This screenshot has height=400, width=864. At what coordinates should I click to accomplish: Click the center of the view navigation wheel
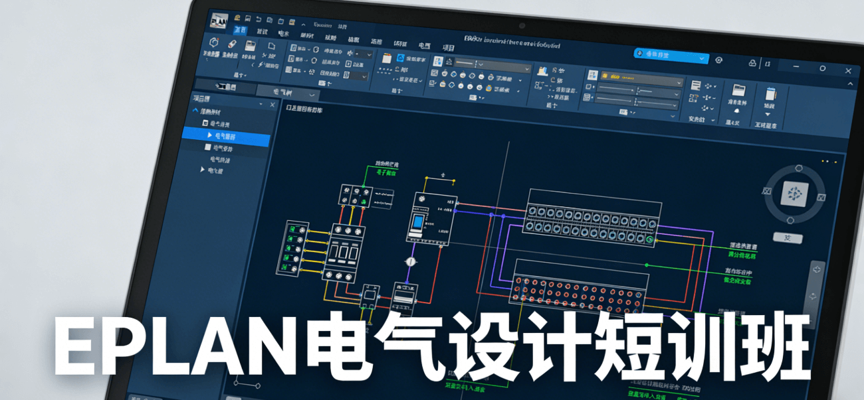[x=792, y=194]
